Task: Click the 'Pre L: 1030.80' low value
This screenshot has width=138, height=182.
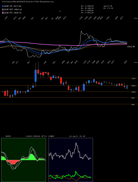Action: pos(87,10)
